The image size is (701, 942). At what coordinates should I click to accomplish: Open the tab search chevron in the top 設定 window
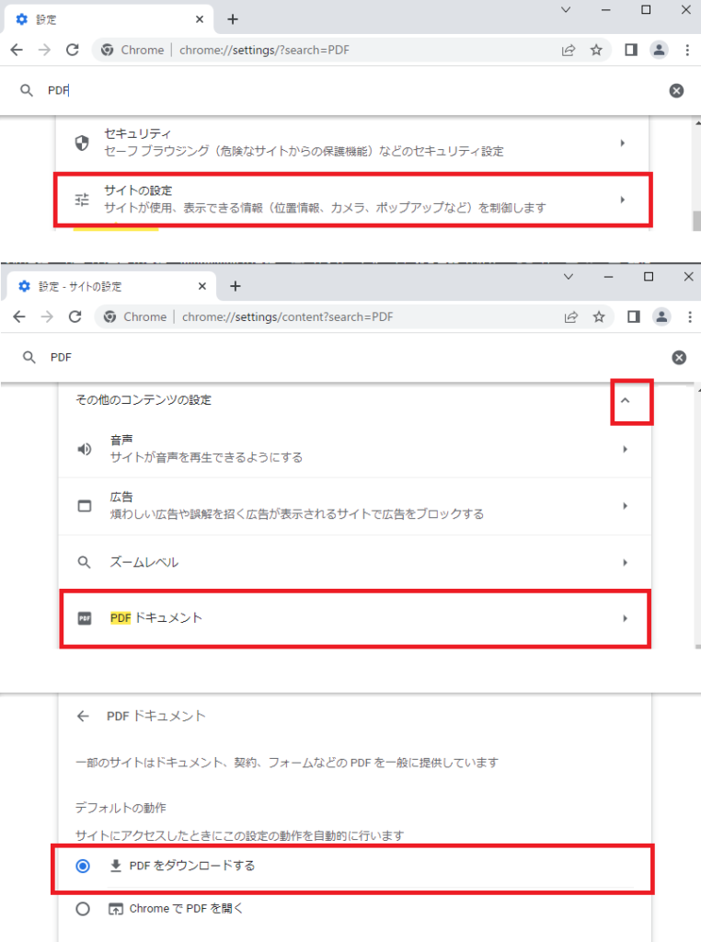(x=566, y=10)
